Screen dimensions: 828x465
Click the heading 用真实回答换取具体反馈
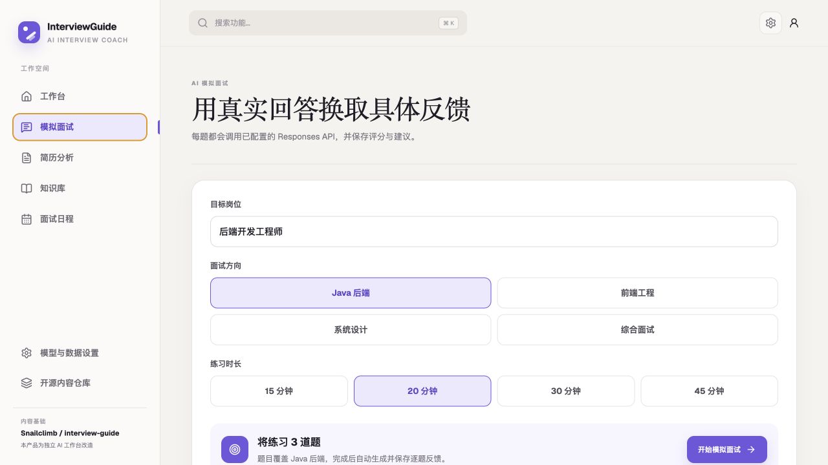point(331,109)
